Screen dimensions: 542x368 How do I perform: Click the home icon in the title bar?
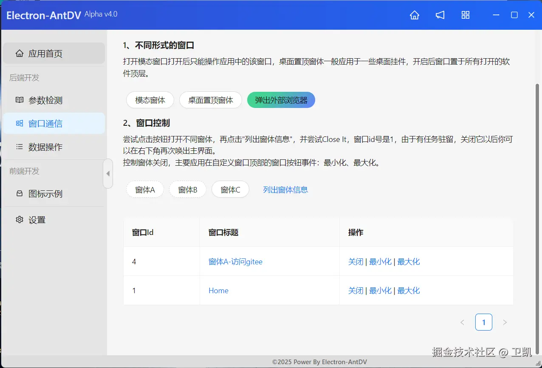pos(414,15)
